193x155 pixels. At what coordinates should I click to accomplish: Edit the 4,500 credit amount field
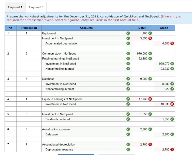[x=164, y=43]
